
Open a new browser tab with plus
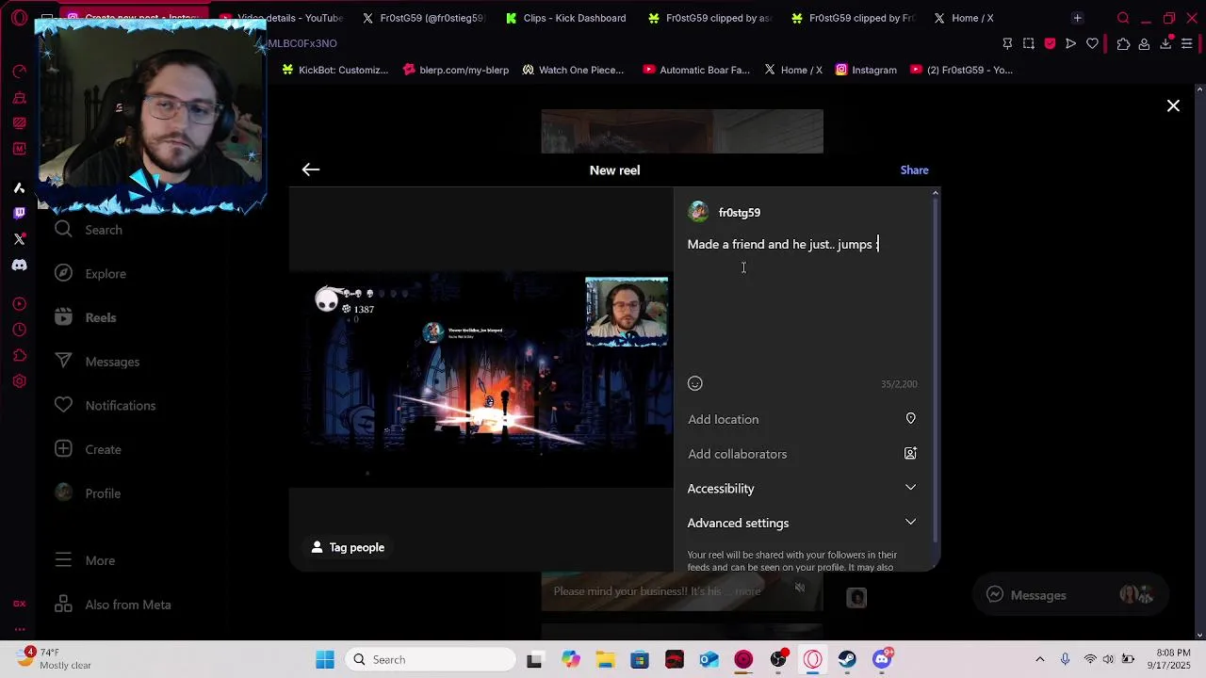(1077, 18)
